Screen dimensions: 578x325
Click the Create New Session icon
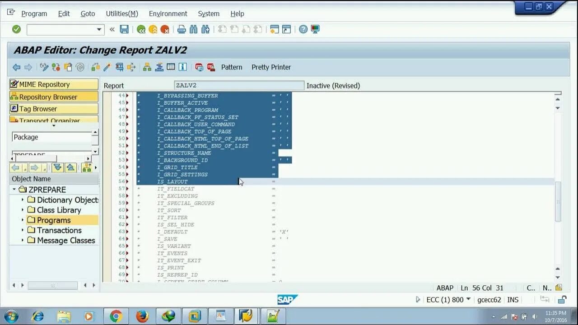coord(275,29)
